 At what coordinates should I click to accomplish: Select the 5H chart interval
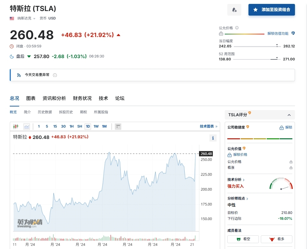[80, 127]
